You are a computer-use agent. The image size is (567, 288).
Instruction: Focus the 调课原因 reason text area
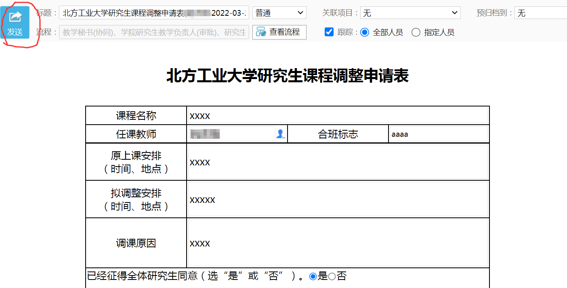(338, 243)
